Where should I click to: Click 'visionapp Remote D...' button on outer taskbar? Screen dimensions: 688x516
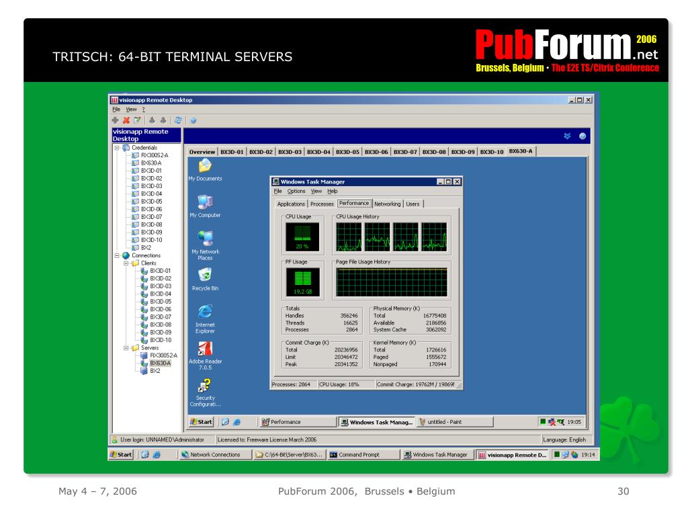[513, 455]
